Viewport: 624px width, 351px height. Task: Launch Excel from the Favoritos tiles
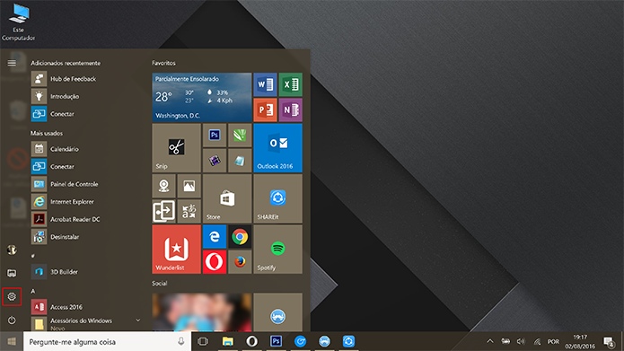(x=291, y=84)
